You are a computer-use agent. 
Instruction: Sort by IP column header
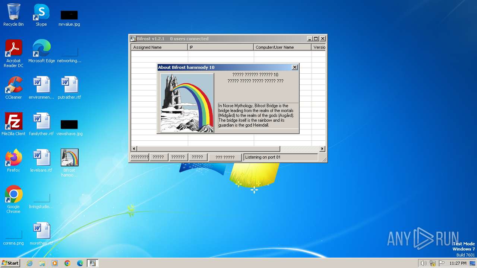[x=221, y=47]
